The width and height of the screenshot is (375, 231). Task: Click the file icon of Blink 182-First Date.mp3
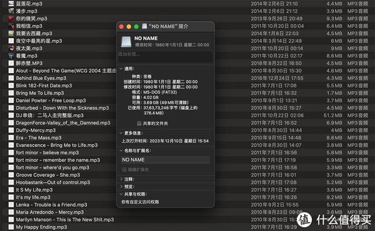point(11,86)
